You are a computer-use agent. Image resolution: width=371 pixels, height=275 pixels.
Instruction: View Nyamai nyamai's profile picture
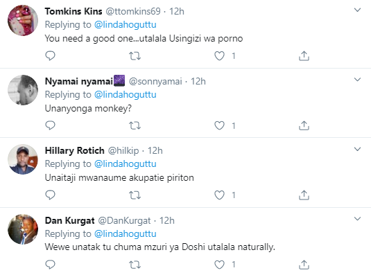click(x=23, y=90)
